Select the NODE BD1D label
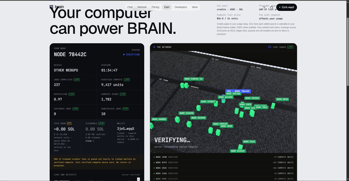Image resolution: width=349 pixels, height=181 pixels. click(x=283, y=99)
